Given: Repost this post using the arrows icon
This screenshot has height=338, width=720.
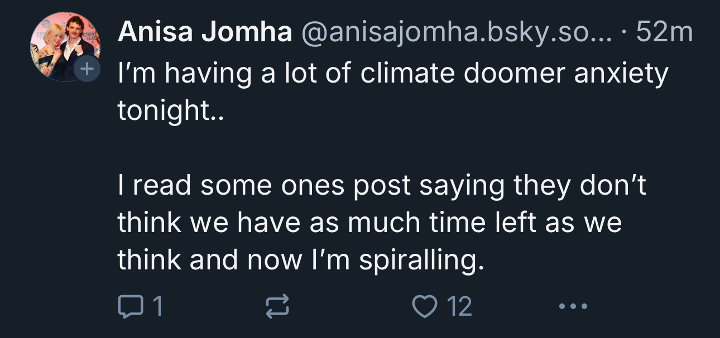Looking at the screenshot, I should 277,306.
